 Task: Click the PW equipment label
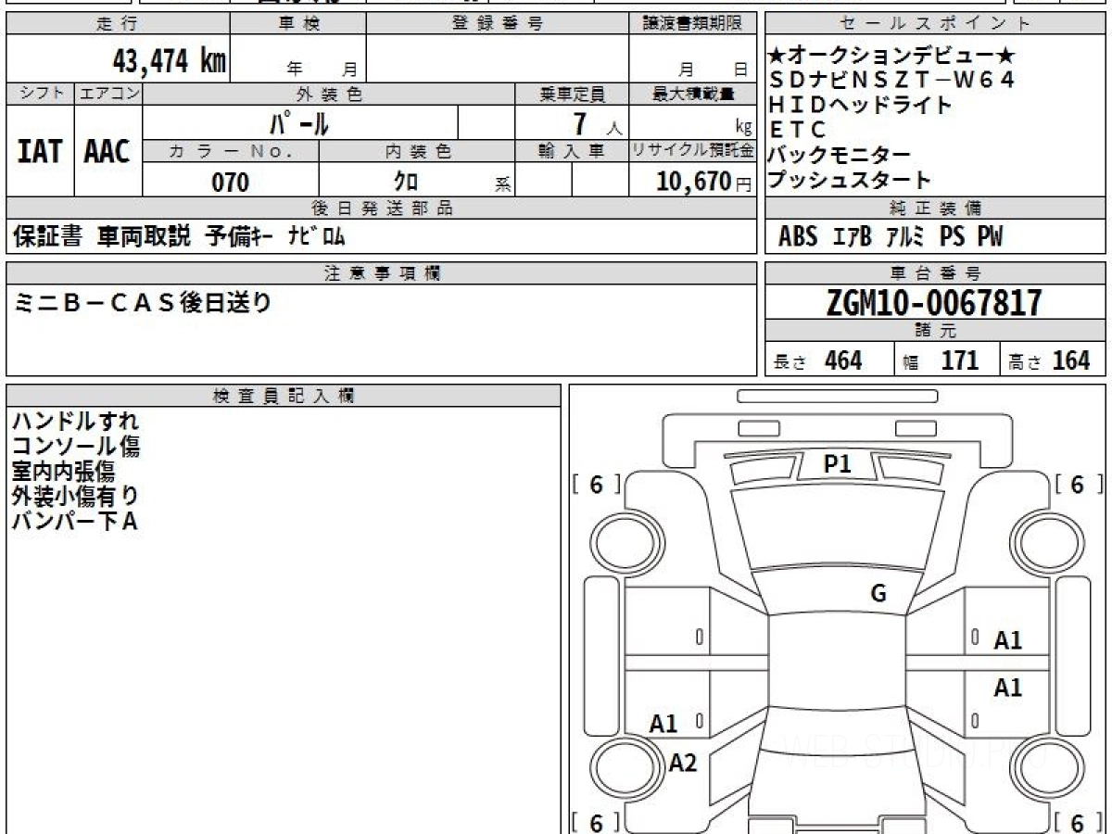click(x=990, y=237)
